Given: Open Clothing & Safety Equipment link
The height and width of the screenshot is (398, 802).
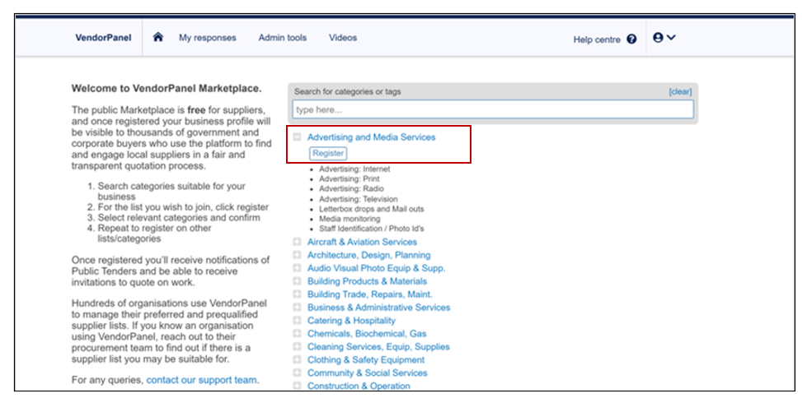Looking at the screenshot, I should point(366,359).
